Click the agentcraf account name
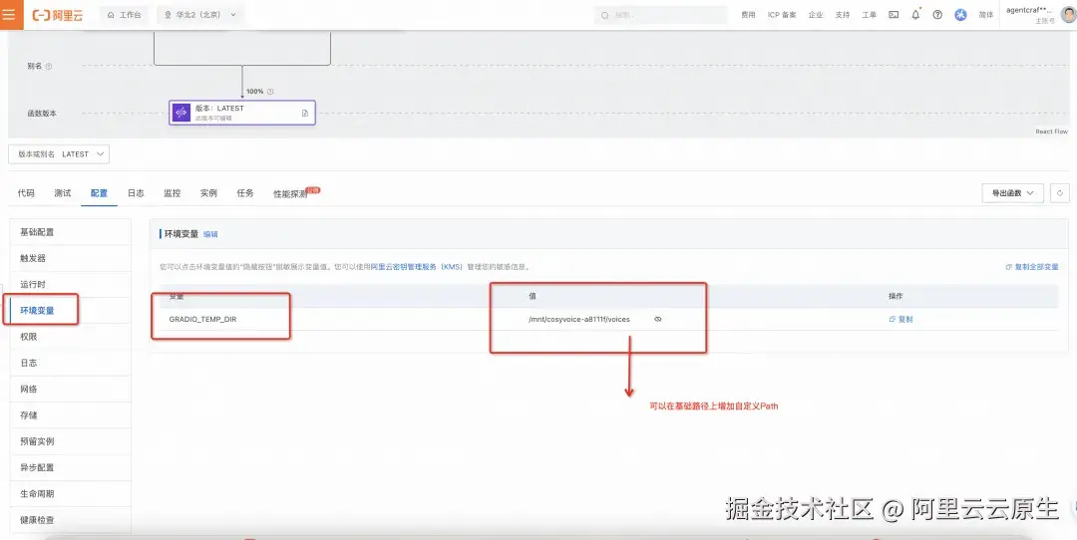 (x=1029, y=10)
